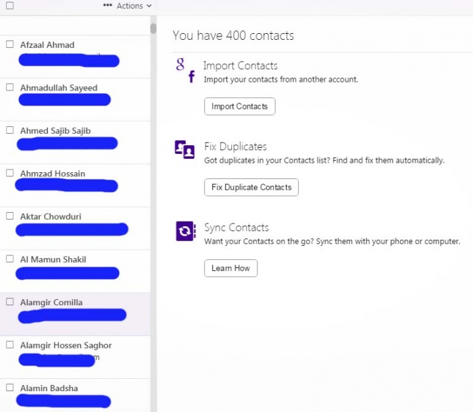Select the Aktar Chowduri checkbox
This screenshot has height=412, width=473.
pos(10,216)
